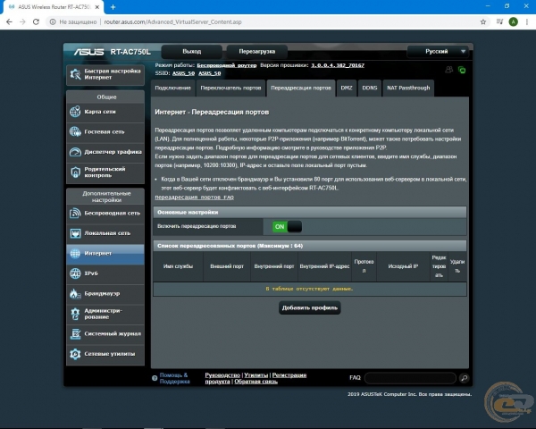536x429 pixels.
Task: Open the Системный журнал icon
Action: click(75, 333)
